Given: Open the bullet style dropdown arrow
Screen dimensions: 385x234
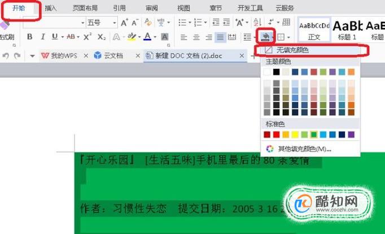Looking at the screenshot, I should point(190,23).
